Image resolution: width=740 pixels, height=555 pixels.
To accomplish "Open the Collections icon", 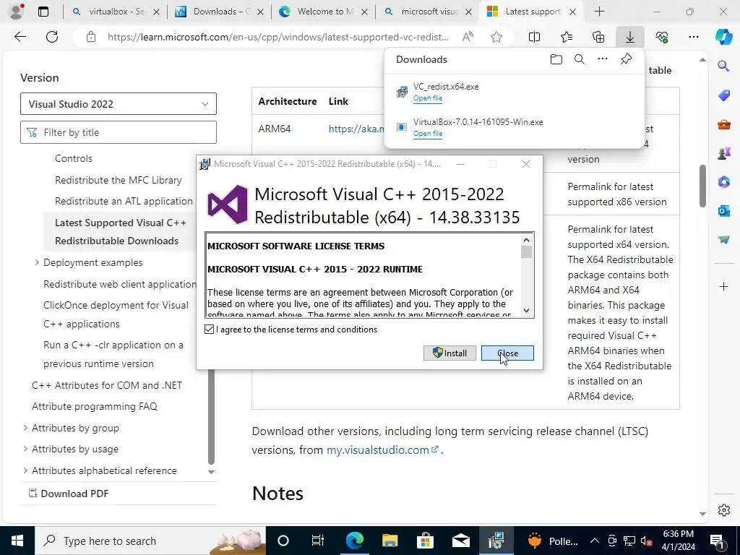I will [598, 37].
